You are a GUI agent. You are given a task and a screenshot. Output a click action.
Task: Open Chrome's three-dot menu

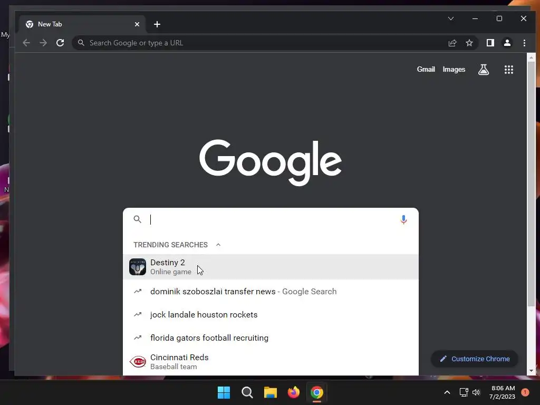coord(524,43)
